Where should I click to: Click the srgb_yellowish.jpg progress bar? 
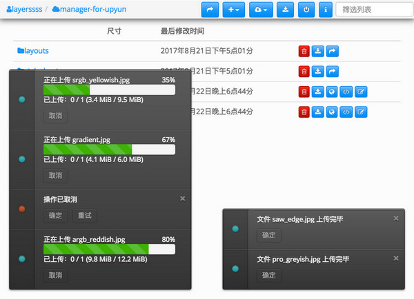(x=109, y=90)
